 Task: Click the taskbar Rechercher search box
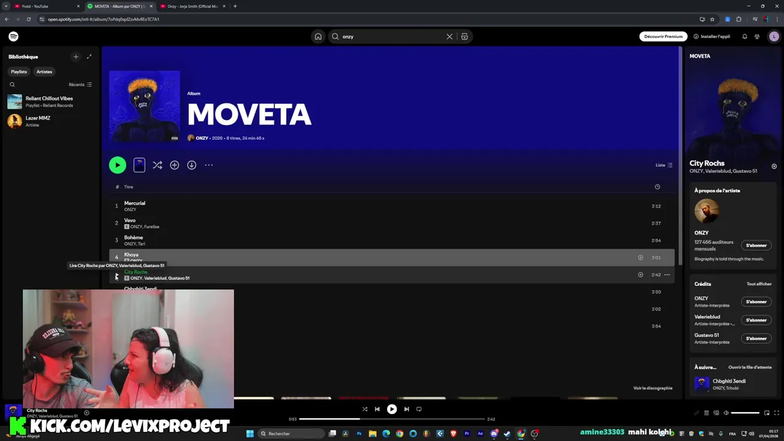pyautogui.click(x=291, y=434)
